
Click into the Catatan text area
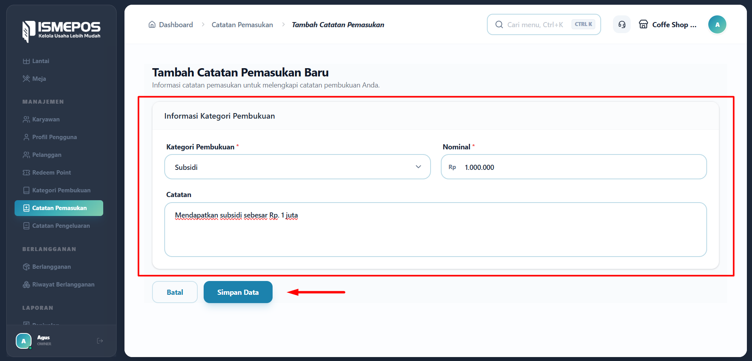coord(435,229)
